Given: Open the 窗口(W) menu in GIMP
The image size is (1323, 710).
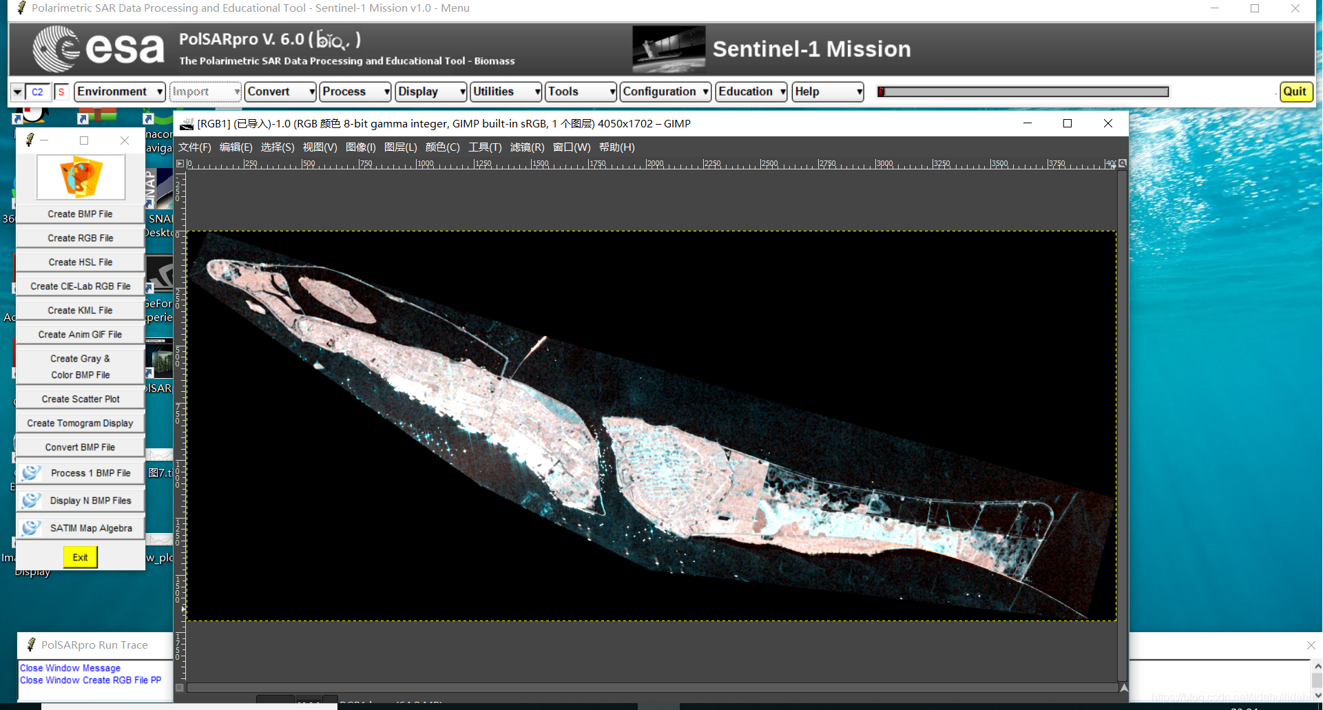Looking at the screenshot, I should (572, 147).
